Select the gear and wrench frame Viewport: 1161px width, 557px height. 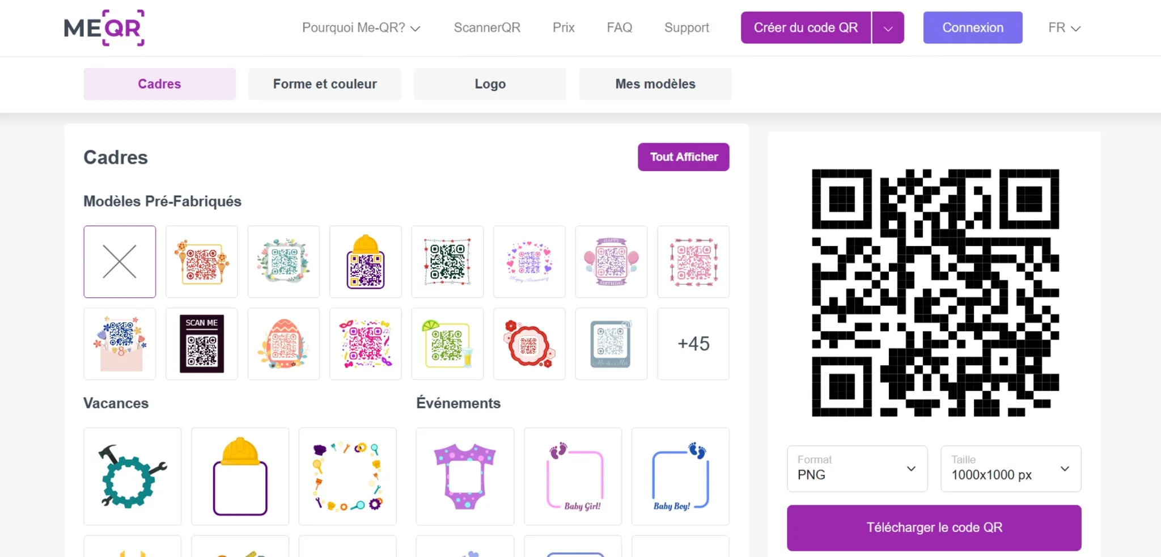coord(133,476)
